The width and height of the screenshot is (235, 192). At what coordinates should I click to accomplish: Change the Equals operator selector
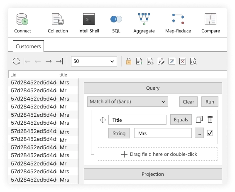pos(181,120)
